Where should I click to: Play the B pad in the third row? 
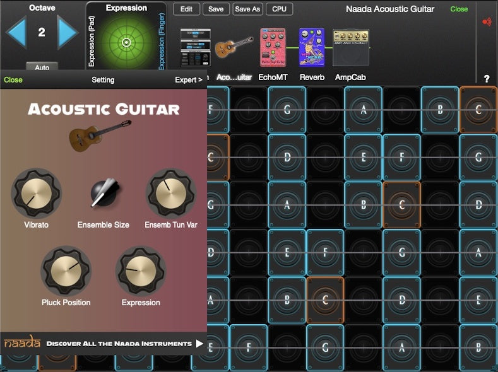(x=364, y=205)
